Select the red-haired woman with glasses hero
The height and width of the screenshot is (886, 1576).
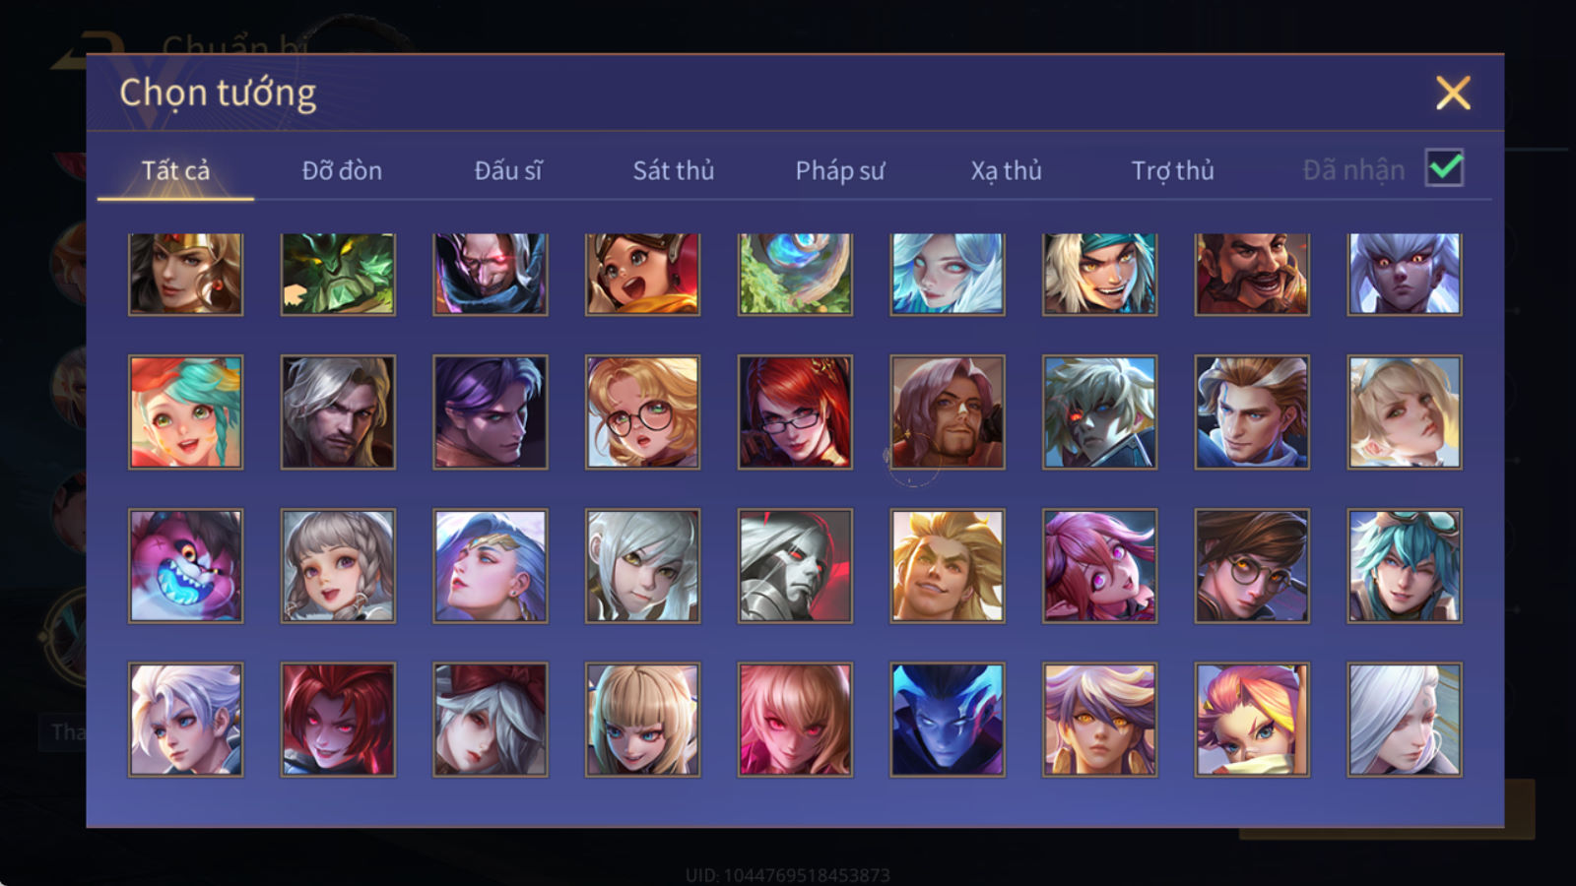(795, 411)
